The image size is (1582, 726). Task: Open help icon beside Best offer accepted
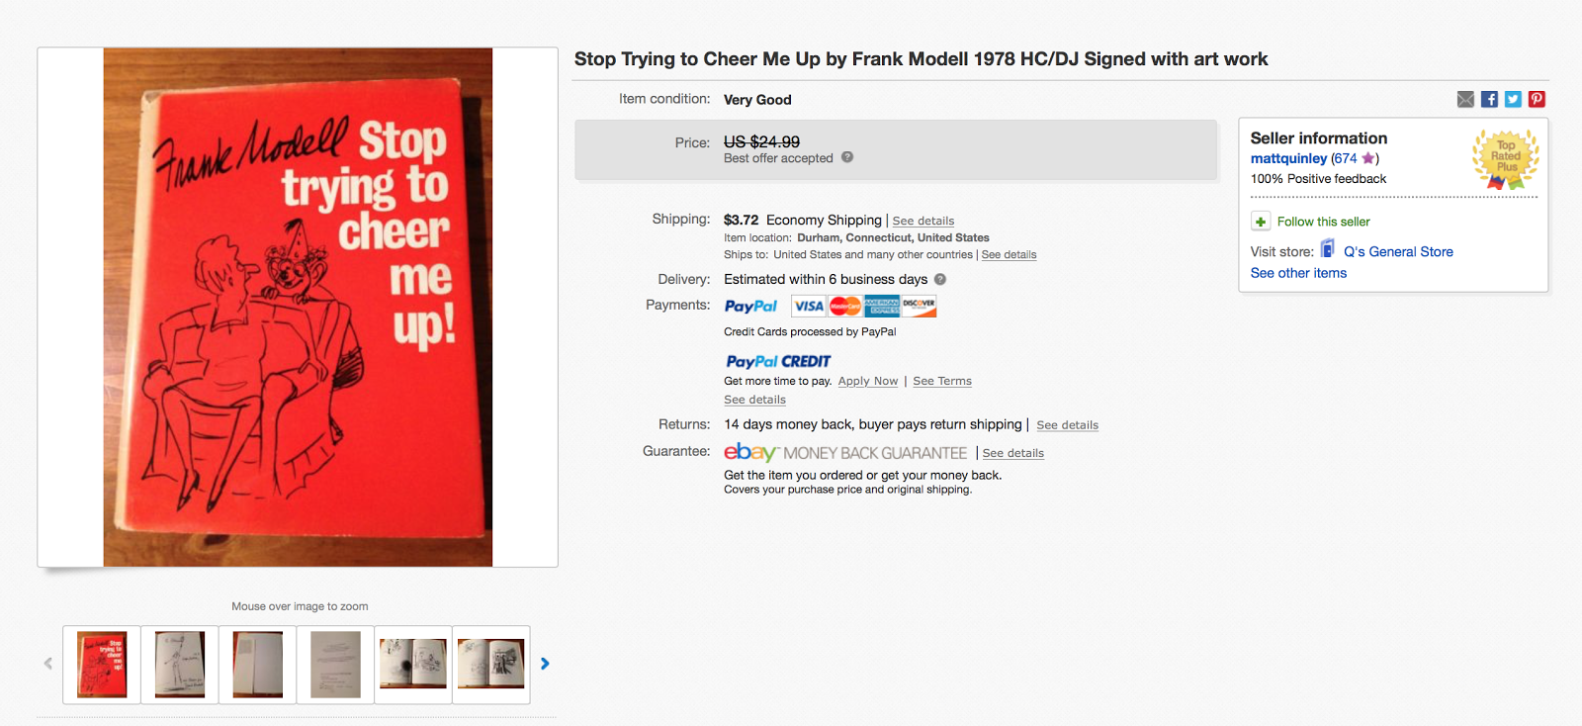click(847, 157)
